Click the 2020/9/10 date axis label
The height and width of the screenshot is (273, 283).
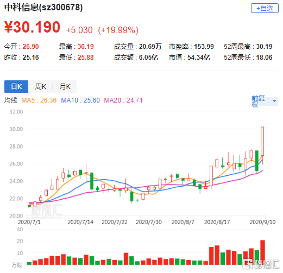[x=262, y=222]
